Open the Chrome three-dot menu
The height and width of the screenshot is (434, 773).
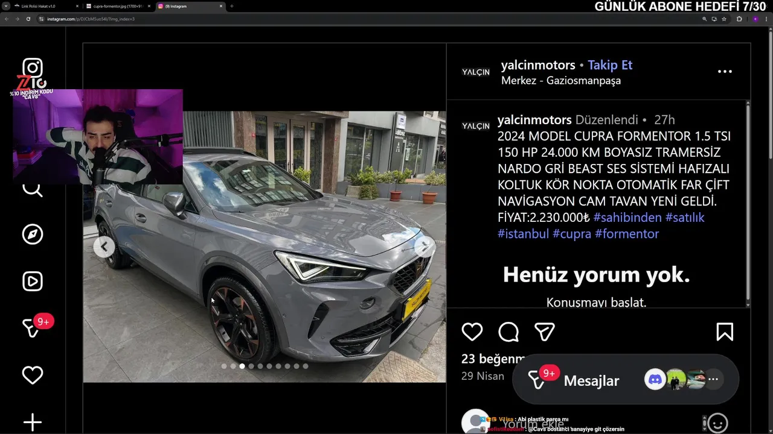click(x=767, y=19)
